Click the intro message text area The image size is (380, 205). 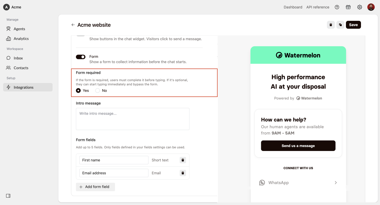pyautogui.click(x=133, y=119)
